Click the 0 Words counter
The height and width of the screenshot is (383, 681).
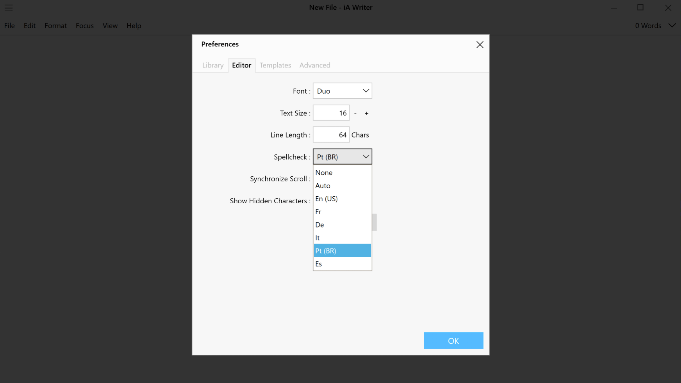tap(648, 26)
